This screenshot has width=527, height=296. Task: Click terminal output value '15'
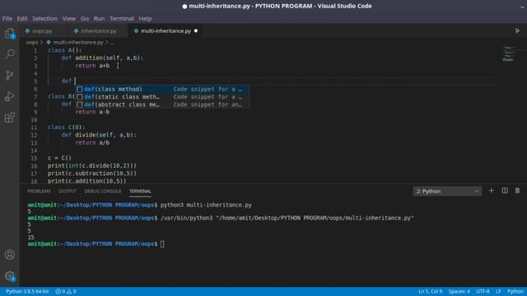31,238
